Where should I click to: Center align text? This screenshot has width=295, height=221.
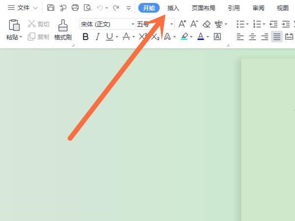coord(253,37)
